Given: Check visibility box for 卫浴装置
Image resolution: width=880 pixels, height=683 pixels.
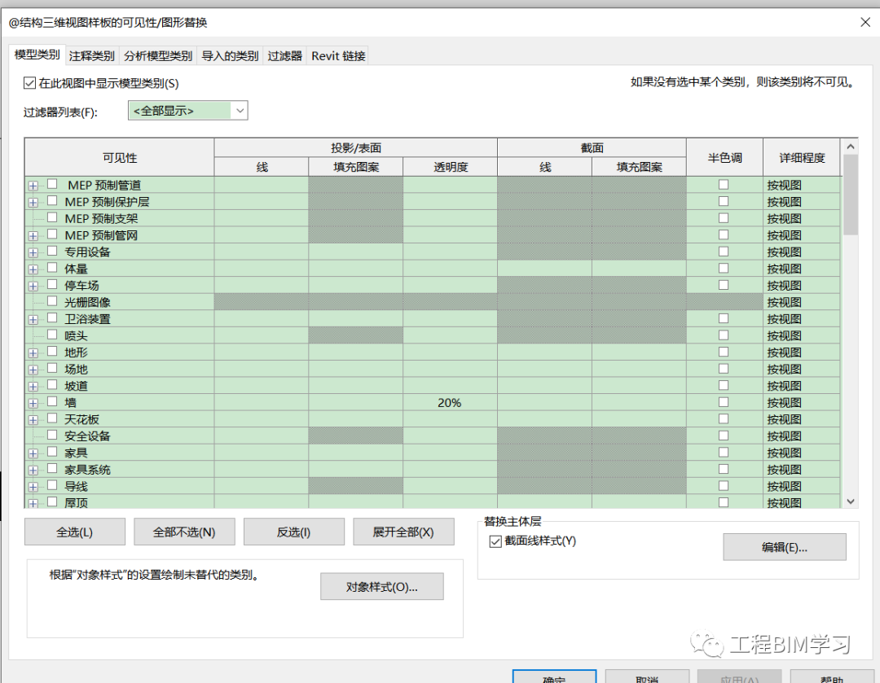Looking at the screenshot, I should tap(52, 317).
